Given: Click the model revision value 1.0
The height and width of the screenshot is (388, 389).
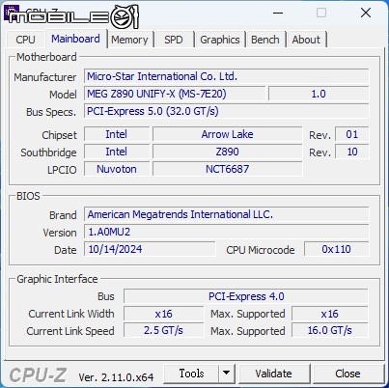Looking at the screenshot, I should tap(319, 94).
